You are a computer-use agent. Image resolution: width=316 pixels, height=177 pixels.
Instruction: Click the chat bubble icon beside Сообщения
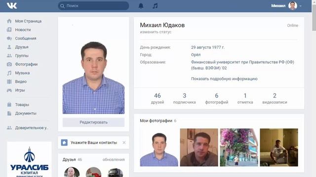[9, 38]
